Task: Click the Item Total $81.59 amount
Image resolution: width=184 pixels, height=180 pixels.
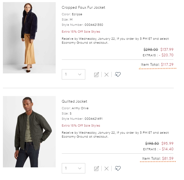Action: 168,158
